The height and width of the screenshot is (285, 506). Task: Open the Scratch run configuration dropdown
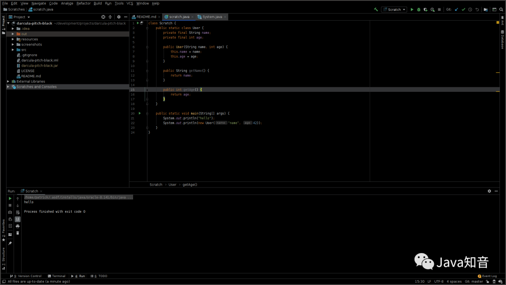tap(394, 9)
